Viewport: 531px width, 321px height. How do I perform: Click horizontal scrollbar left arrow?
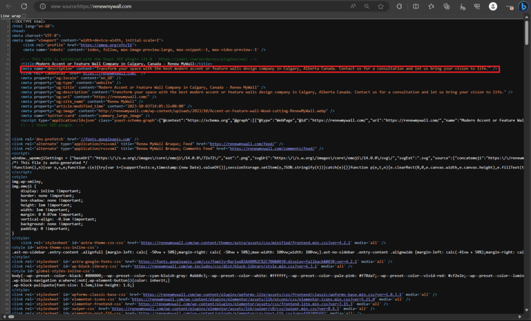[4, 317]
